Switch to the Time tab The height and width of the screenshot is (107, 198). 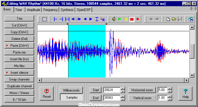pos(19,10)
